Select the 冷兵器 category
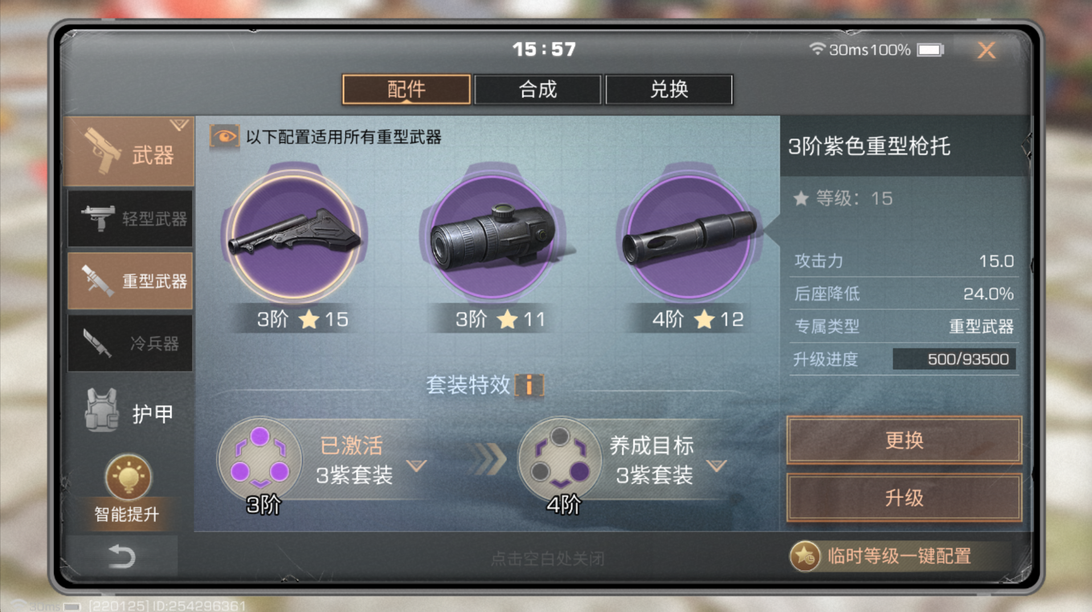Viewport: 1092px width, 612px height. [x=130, y=343]
